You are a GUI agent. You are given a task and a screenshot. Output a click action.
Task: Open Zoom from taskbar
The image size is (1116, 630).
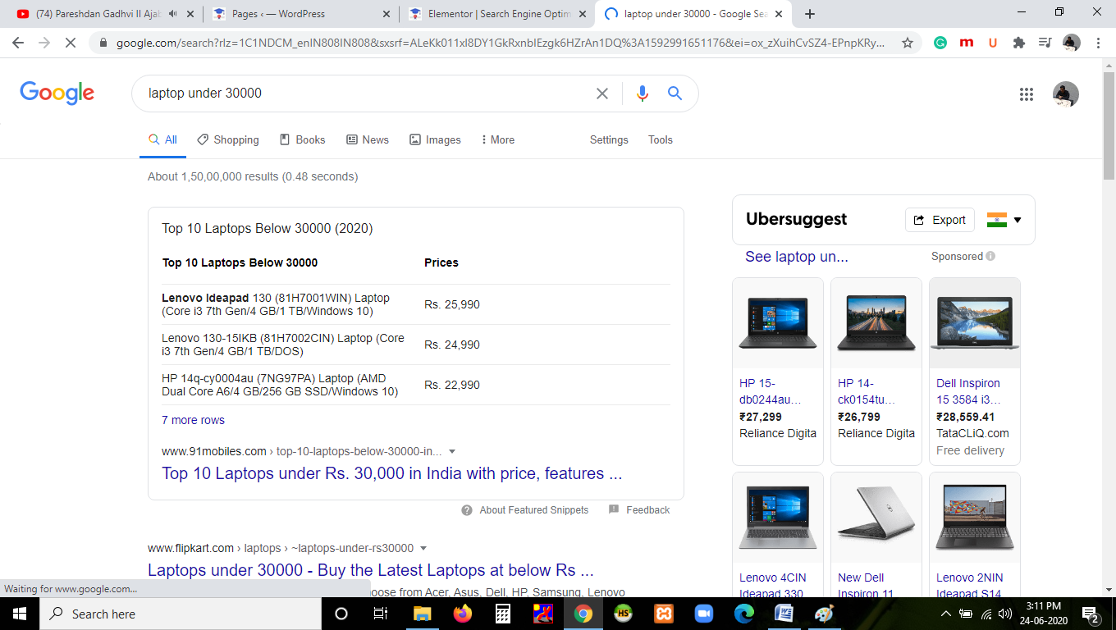[703, 614]
